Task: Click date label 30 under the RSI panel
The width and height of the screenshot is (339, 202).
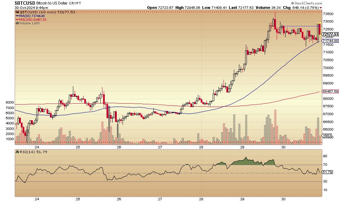Action: coord(283,199)
